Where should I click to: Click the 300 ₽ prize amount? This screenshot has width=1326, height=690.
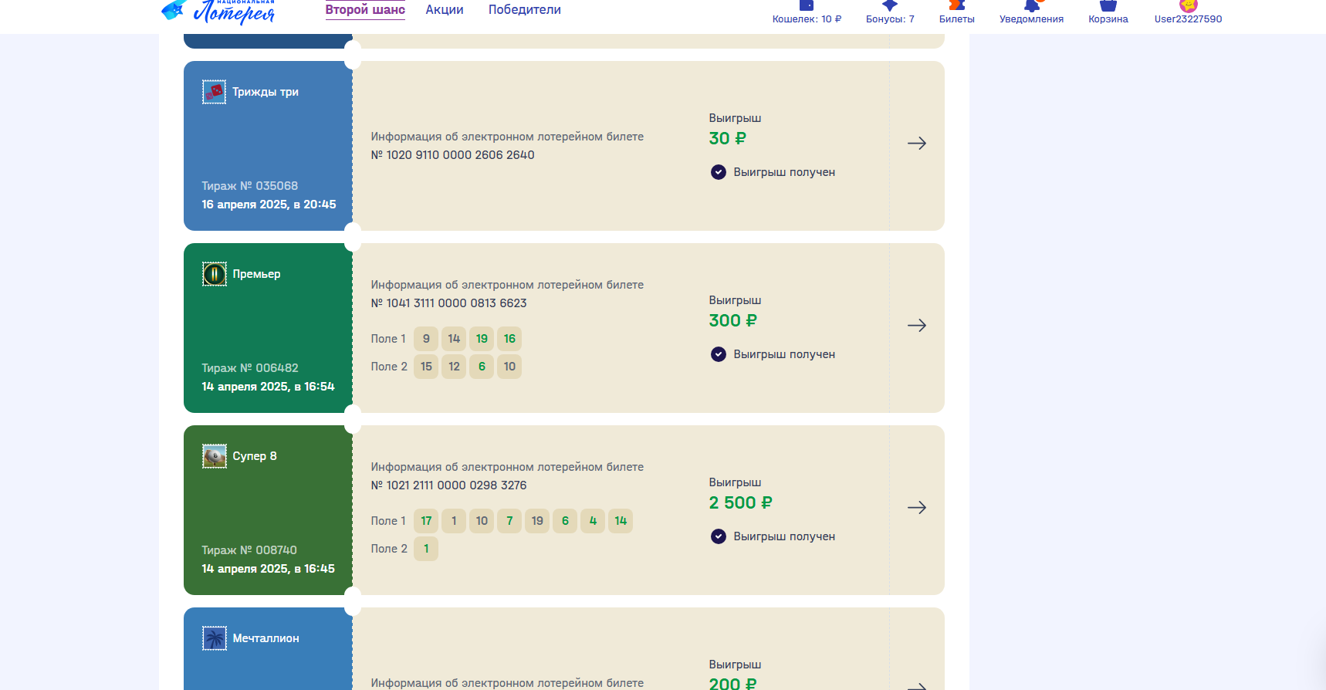coord(732,320)
